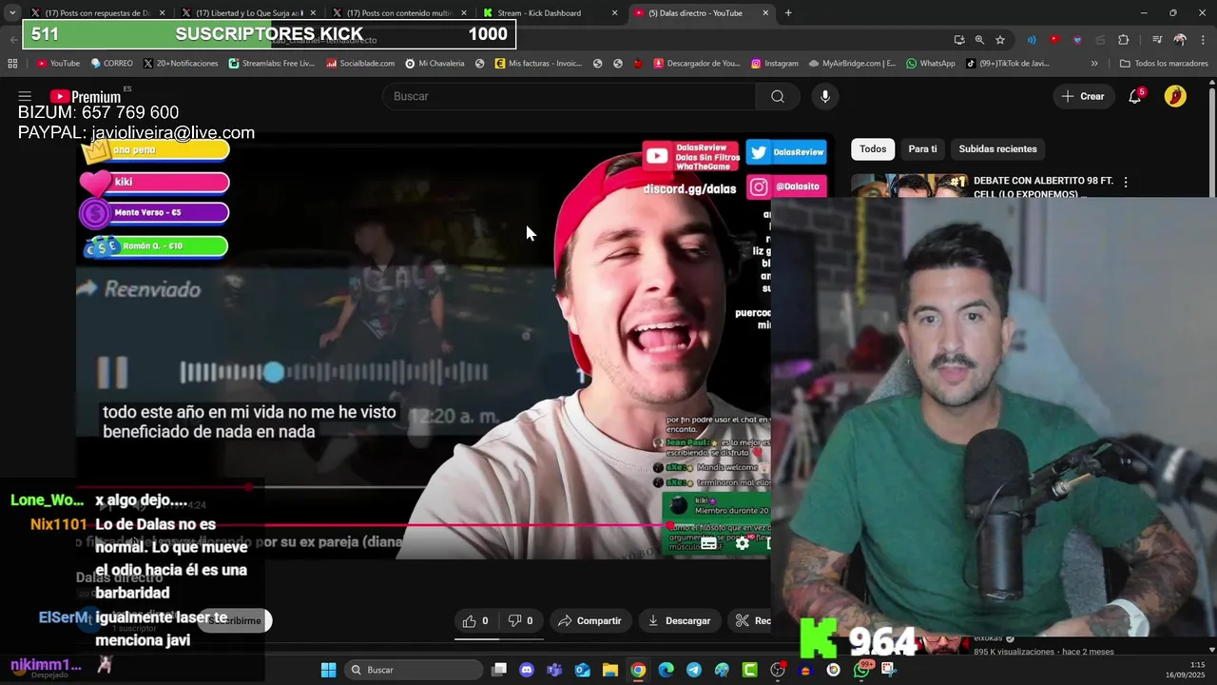Select the Para ti filter chip
Screen dimensions: 1217x685
pos(922,148)
